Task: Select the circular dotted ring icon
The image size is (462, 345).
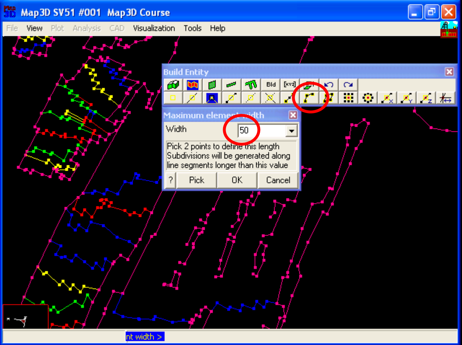Action: pyautogui.click(x=368, y=98)
